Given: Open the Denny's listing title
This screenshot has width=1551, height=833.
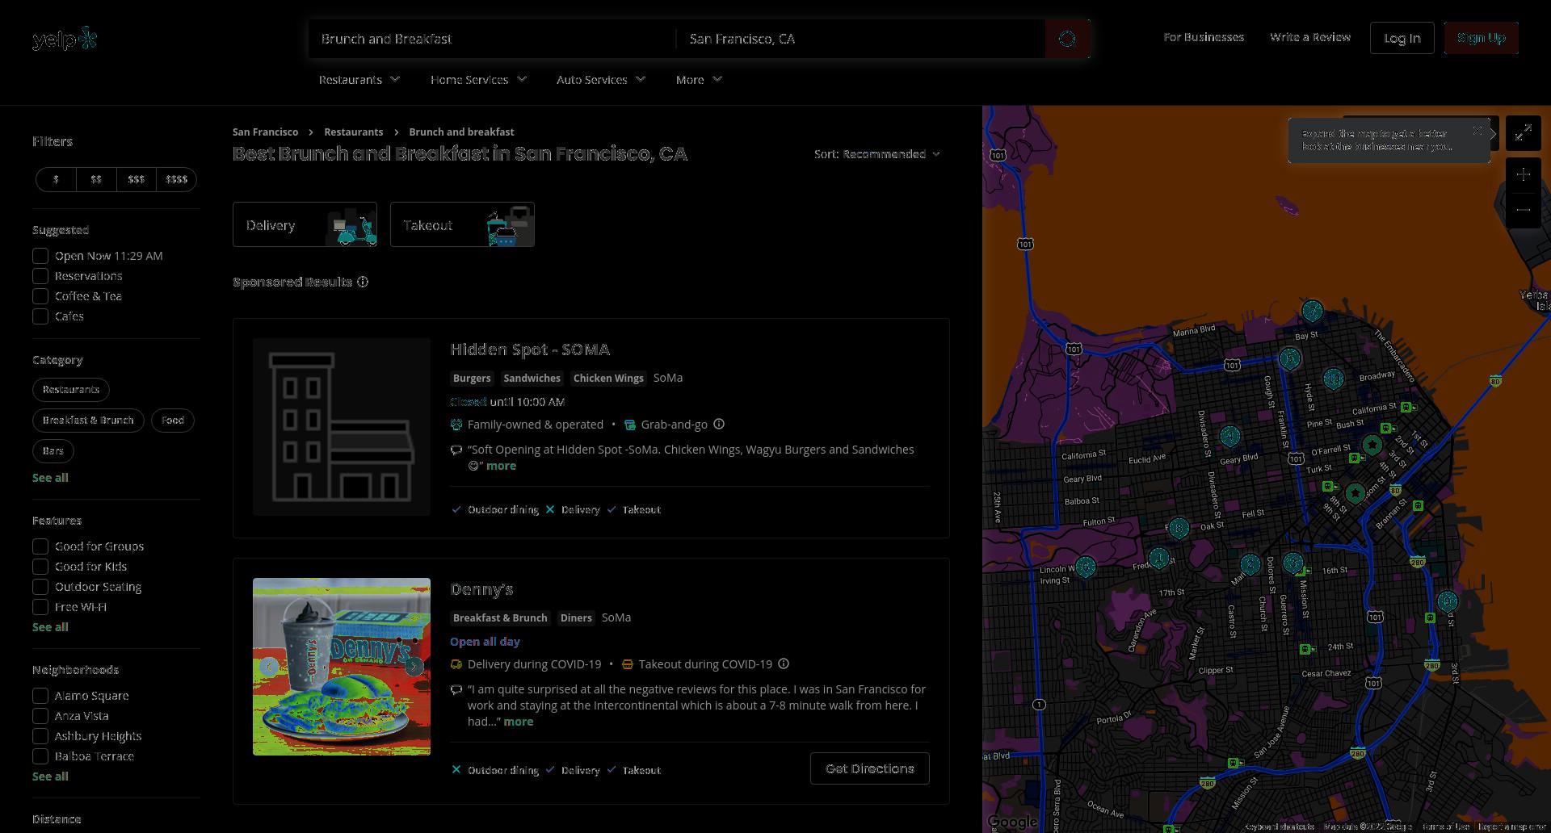Looking at the screenshot, I should point(481,589).
